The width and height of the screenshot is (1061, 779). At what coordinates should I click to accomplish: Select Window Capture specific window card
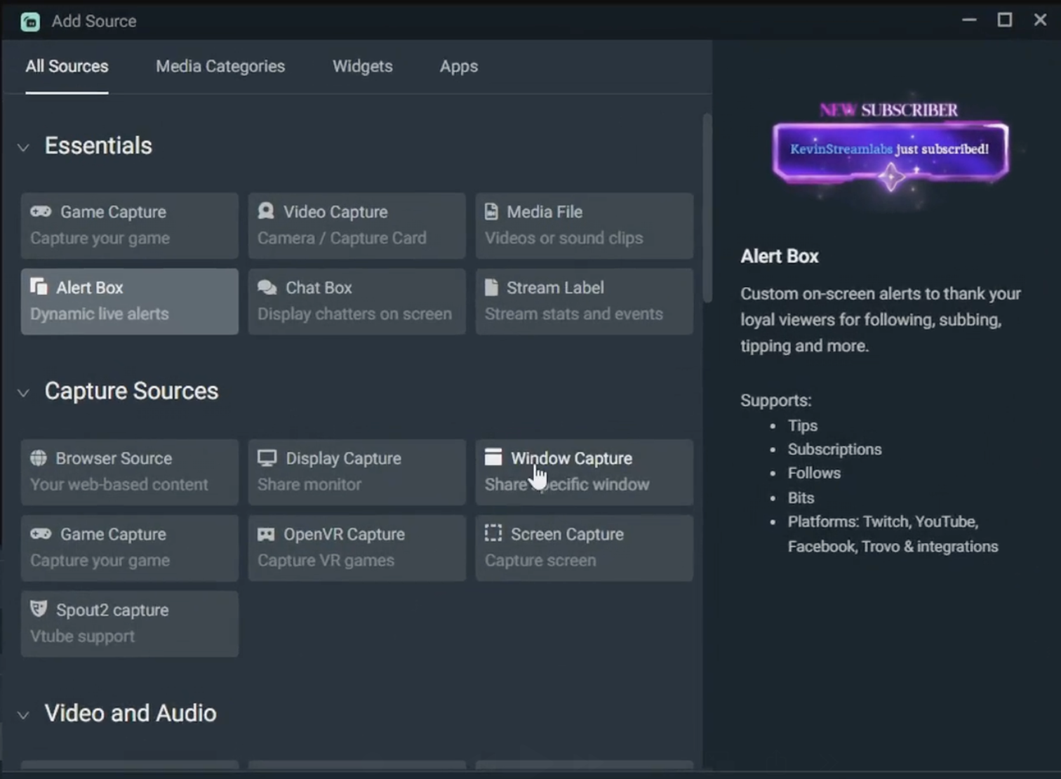[x=584, y=472]
